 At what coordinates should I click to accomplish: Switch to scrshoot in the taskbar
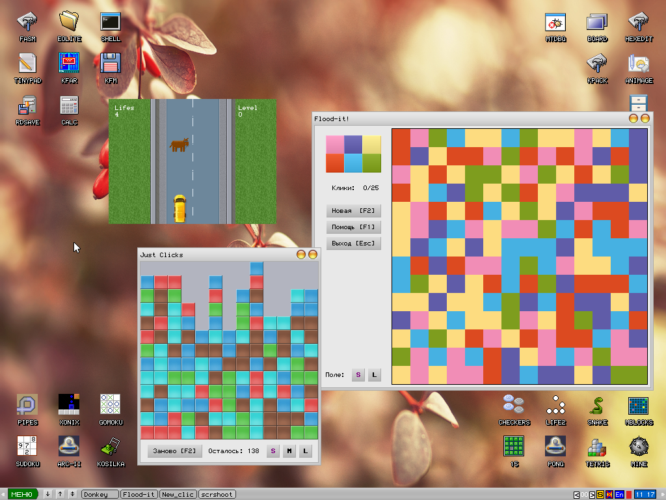click(x=217, y=495)
